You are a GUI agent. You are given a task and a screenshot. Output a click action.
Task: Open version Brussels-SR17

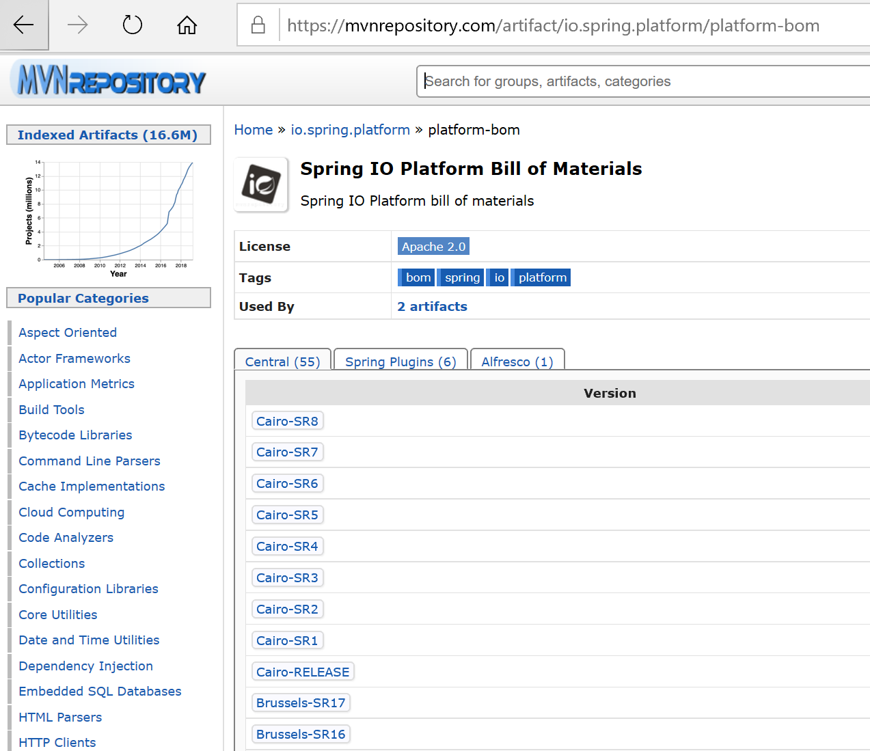pos(301,702)
